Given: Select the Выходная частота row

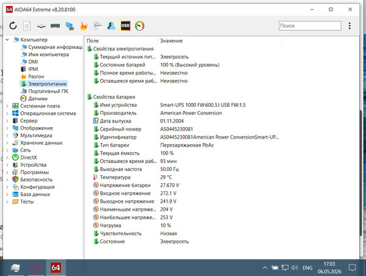Looking at the screenshot, I should click(x=136, y=169).
